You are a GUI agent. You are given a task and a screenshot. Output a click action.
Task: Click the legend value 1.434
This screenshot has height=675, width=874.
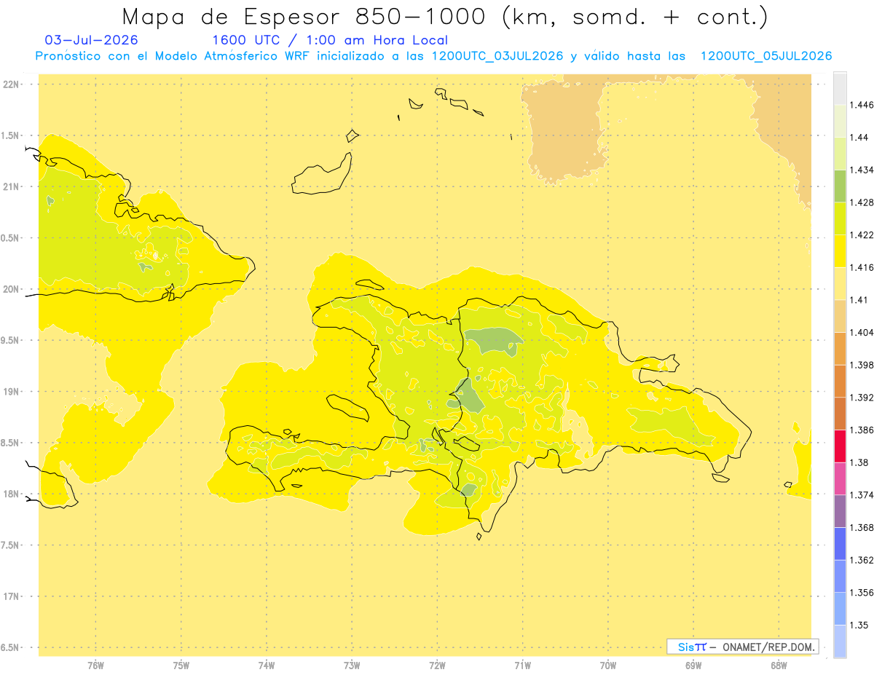tap(862, 170)
